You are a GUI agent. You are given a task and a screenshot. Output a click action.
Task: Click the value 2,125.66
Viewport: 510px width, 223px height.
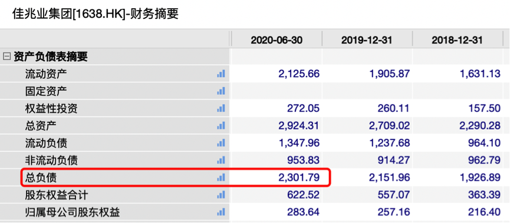[299, 74]
